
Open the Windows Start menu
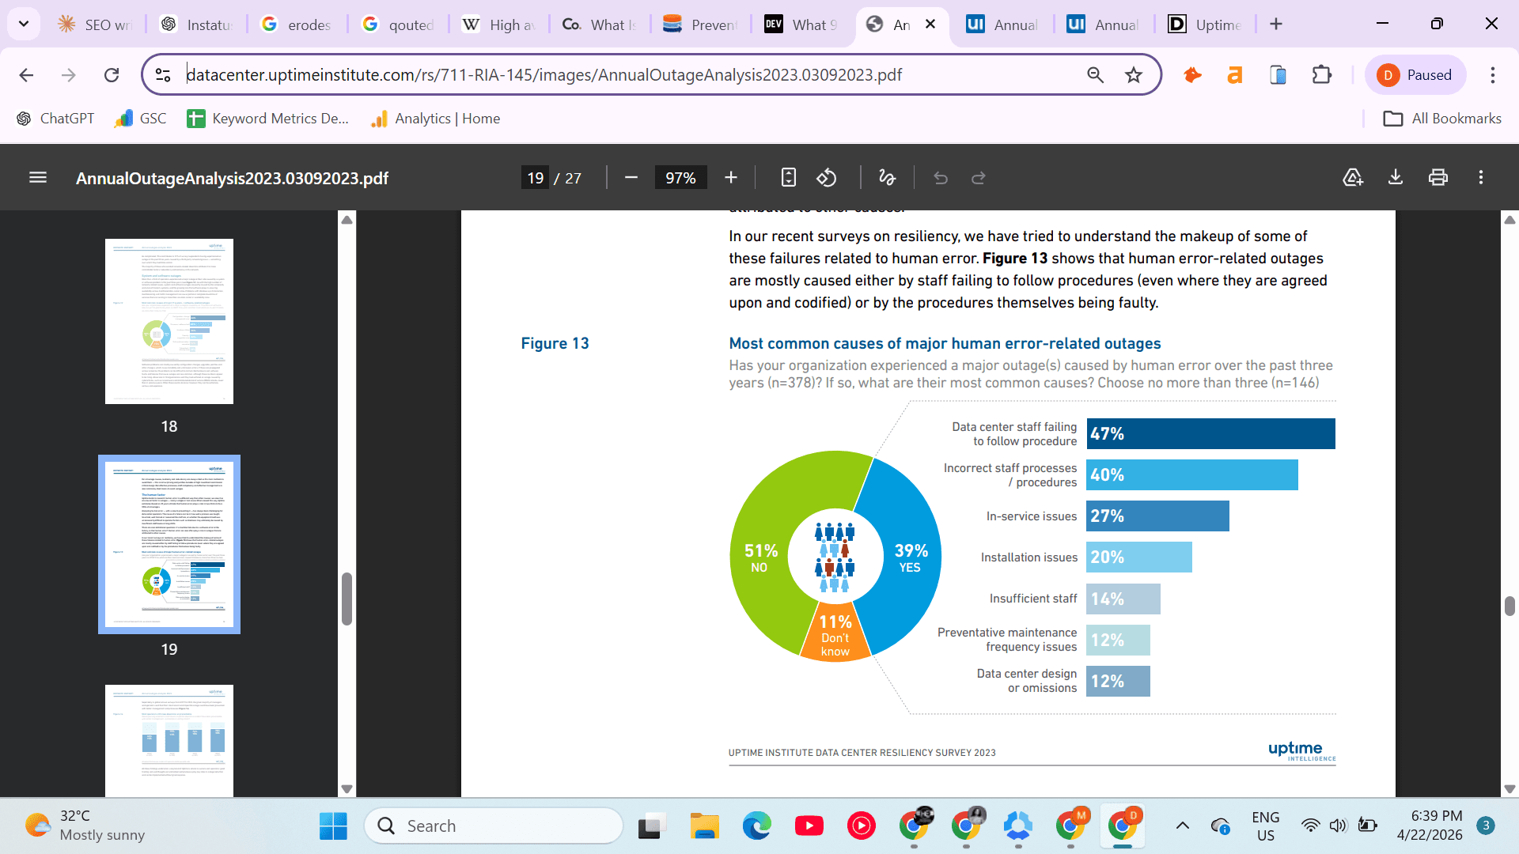tap(333, 826)
